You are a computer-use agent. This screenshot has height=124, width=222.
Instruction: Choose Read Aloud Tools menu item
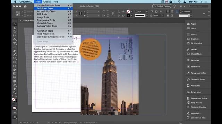coord(53,34)
